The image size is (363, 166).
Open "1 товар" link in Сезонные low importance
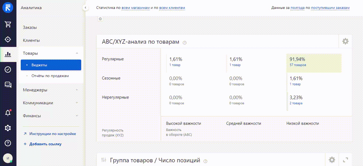tap(295, 84)
